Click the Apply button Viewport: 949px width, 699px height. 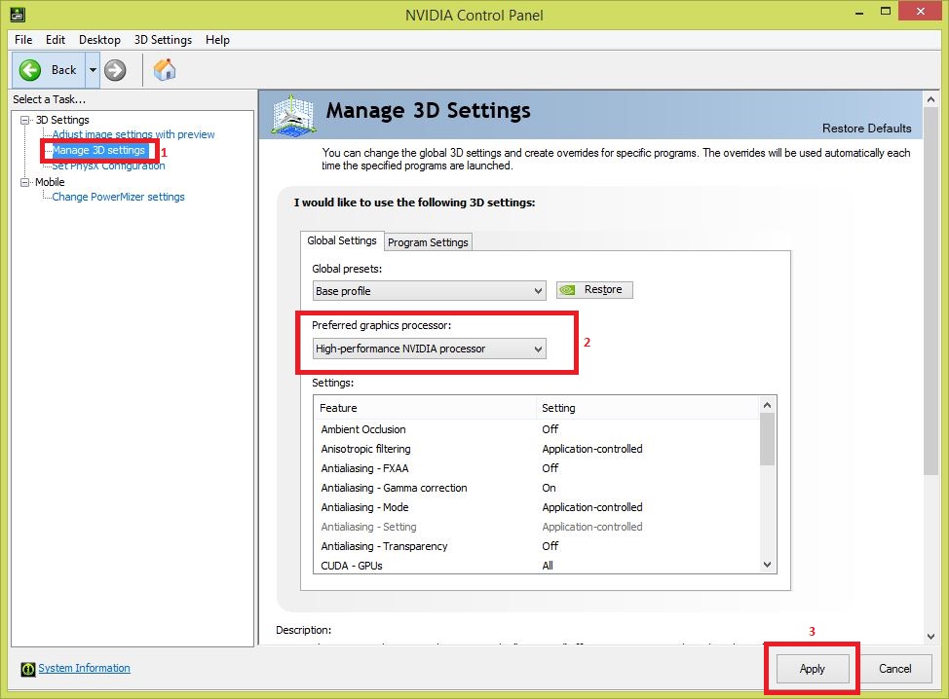pyautogui.click(x=811, y=669)
